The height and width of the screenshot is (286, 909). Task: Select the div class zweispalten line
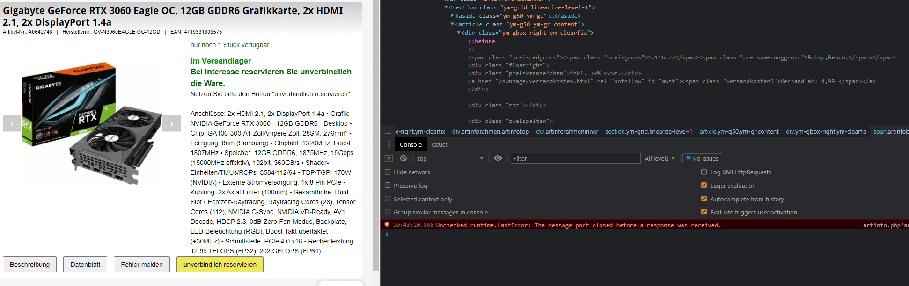pos(510,121)
